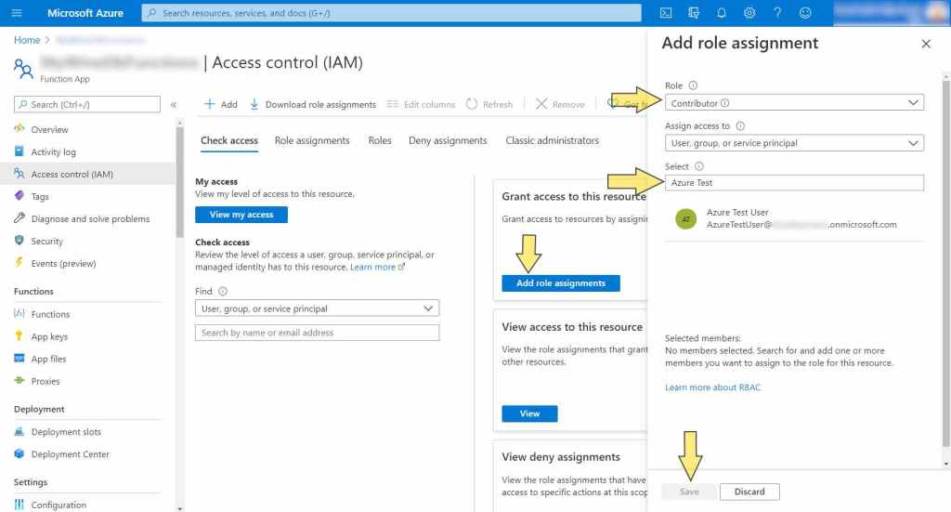Open the Directory and subscription filter icon
951x512 pixels.
click(x=693, y=13)
